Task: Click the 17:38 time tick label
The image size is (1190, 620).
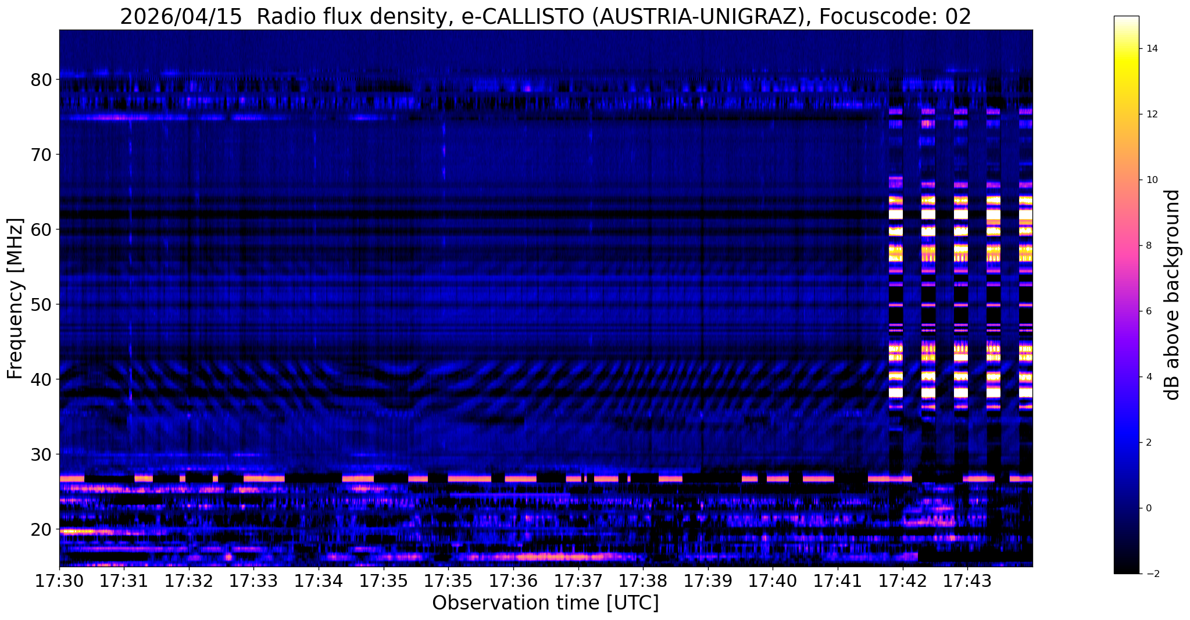Action: click(x=643, y=581)
